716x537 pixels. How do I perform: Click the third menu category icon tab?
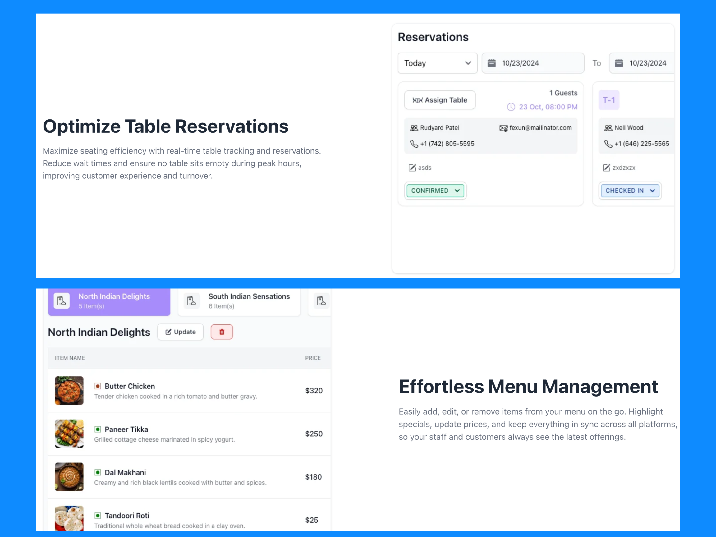(x=321, y=301)
